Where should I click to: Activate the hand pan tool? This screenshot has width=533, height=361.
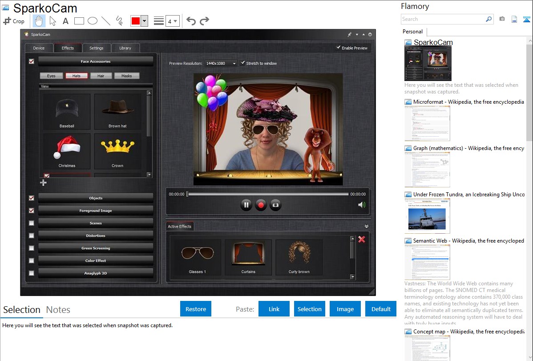tap(39, 21)
